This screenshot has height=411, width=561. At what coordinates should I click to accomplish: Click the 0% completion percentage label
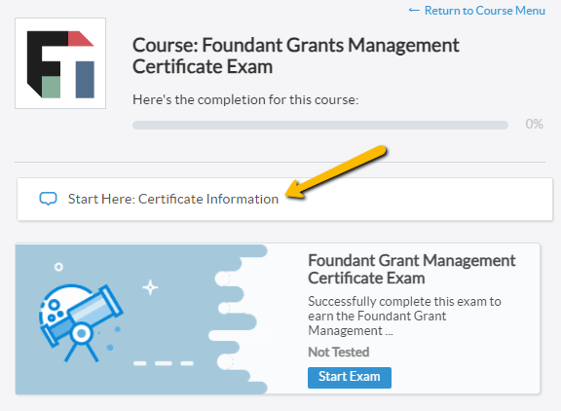(x=534, y=124)
